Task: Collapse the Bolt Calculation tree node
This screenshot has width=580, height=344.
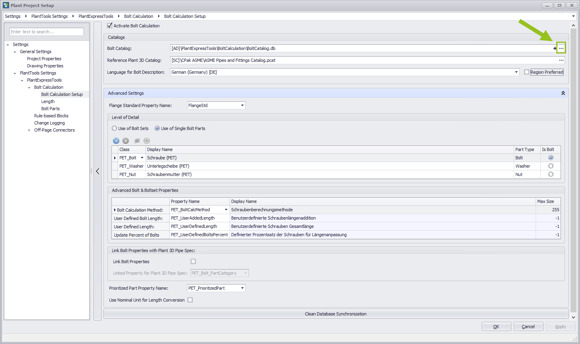Action: pos(29,88)
